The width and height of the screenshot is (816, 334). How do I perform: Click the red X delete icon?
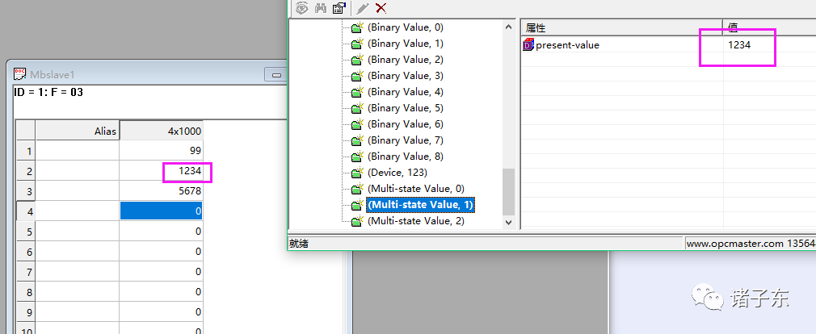381,8
